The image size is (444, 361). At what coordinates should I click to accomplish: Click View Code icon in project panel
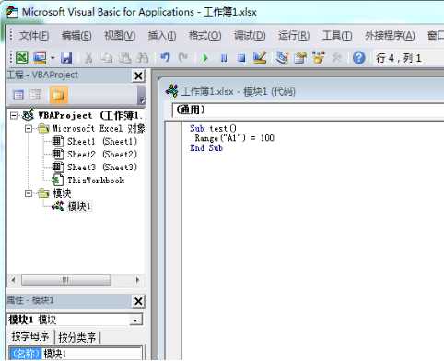[18, 95]
